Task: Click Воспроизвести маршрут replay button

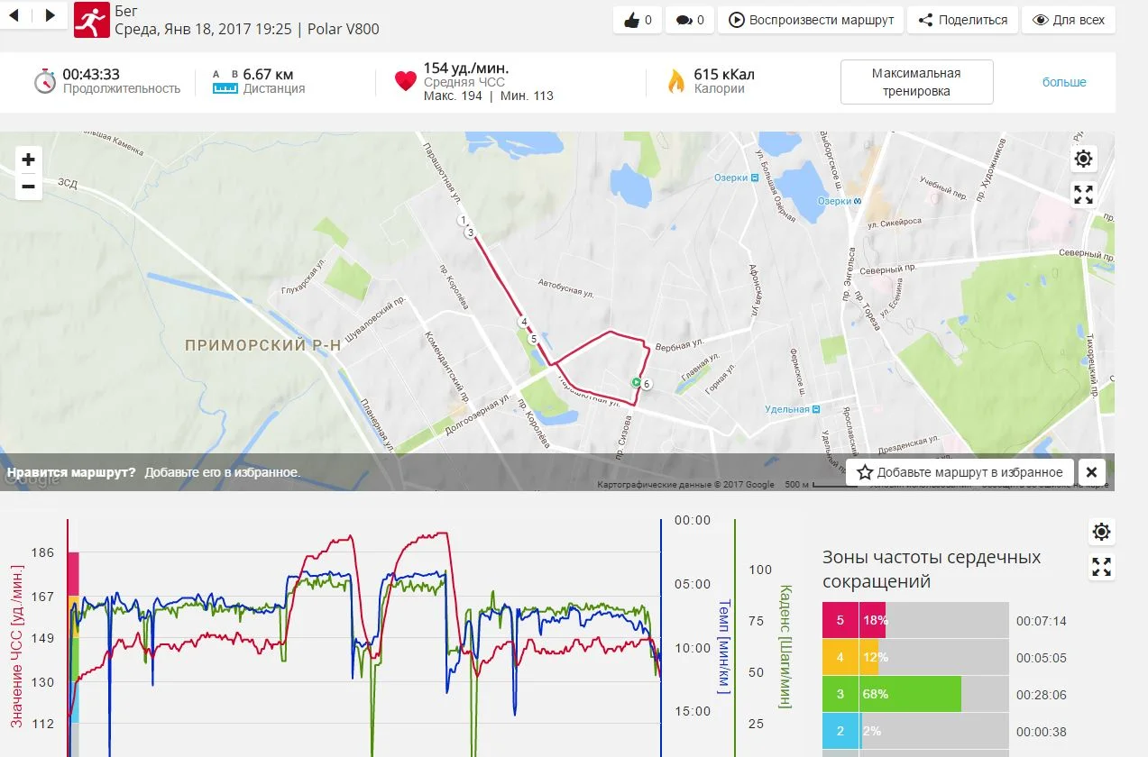Action: point(811,20)
